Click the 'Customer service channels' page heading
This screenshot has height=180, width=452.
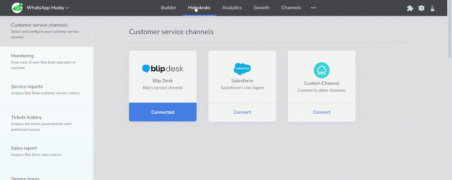pyautogui.click(x=171, y=32)
